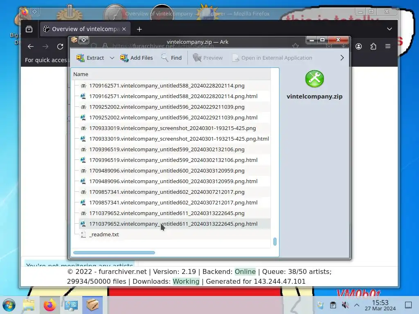Click Ark window menu icon in title bar
This screenshot has width=419, height=314.
click(74, 40)
